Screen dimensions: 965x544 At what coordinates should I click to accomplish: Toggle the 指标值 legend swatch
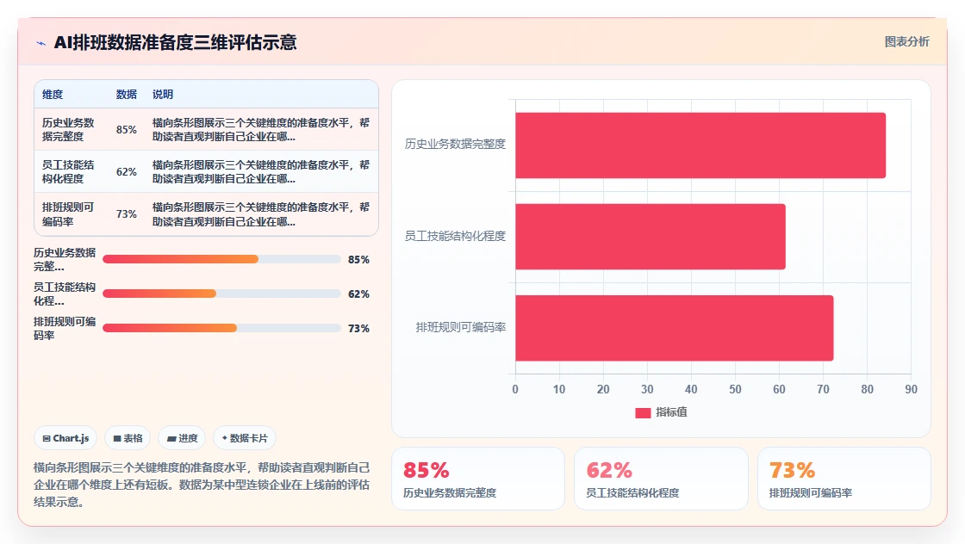point(643,412)
